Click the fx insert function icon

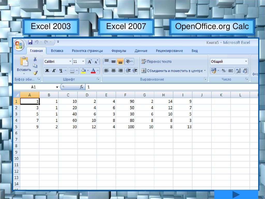click(x=82, y=87)
